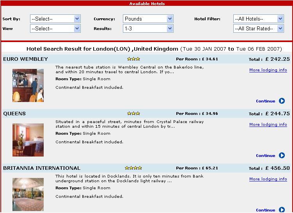Click the Results label

(x=103, y=28)
